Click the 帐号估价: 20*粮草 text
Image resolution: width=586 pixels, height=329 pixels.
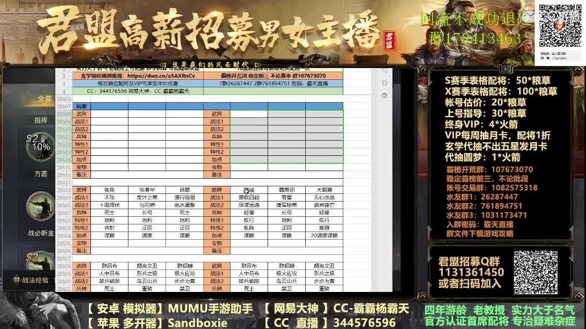pos(485,103)
